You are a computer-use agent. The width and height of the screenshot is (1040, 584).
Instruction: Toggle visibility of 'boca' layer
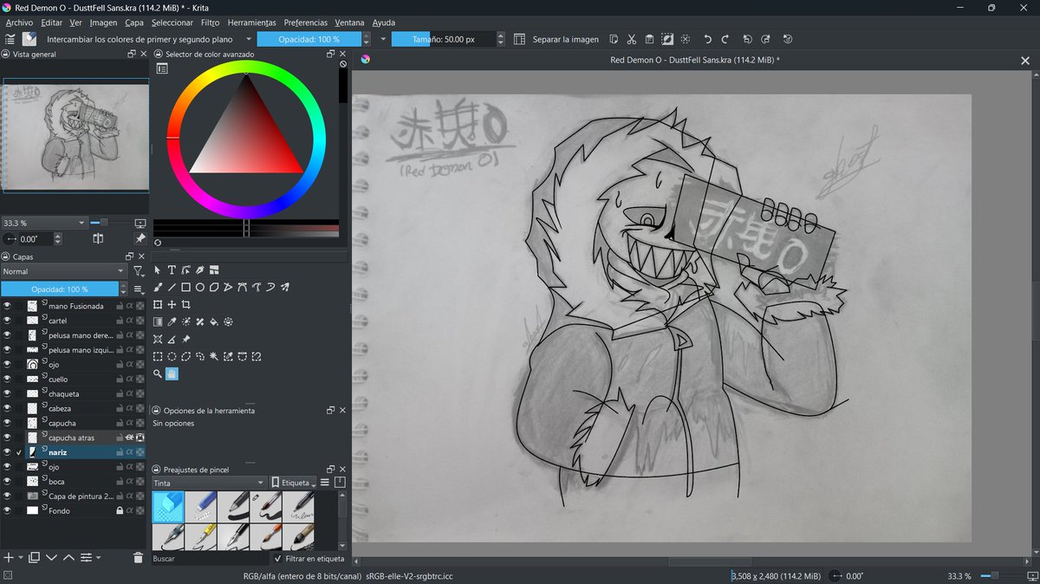click(7, 482)
